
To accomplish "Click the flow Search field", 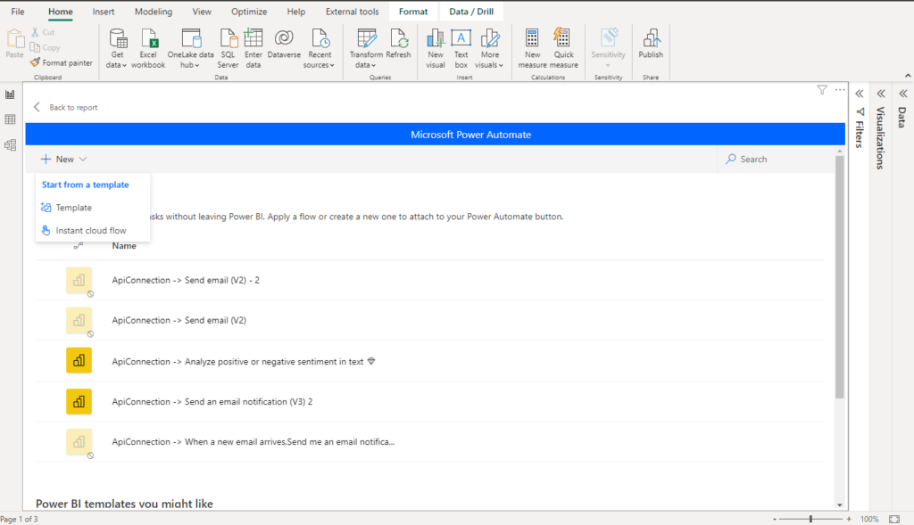I will pyautogui.click(x=775, y=160).
